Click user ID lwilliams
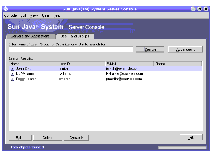 (x=65, y=74)
